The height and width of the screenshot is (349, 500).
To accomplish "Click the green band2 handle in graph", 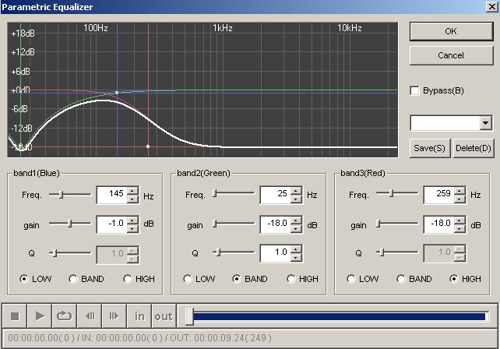I will (21, 146).
